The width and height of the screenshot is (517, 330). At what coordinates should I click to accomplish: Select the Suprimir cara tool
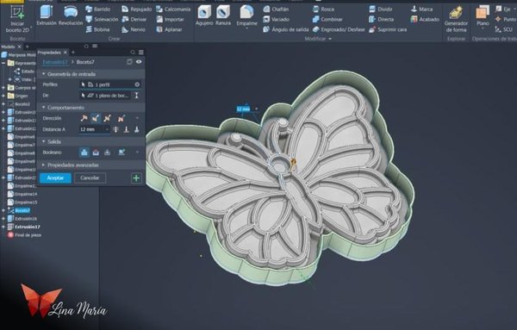(x=388, y=29)
